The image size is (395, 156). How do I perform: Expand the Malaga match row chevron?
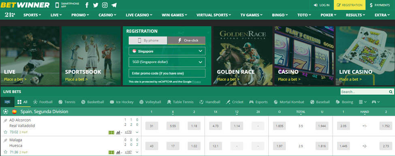(137, 152)
